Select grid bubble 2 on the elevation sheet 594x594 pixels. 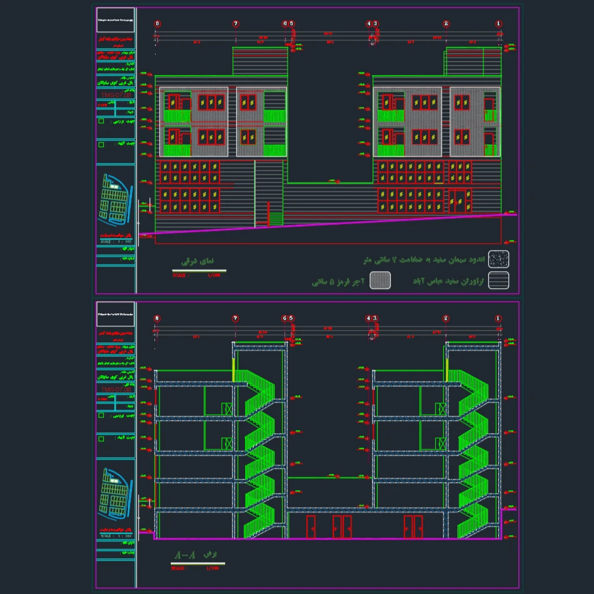(446, 24)
